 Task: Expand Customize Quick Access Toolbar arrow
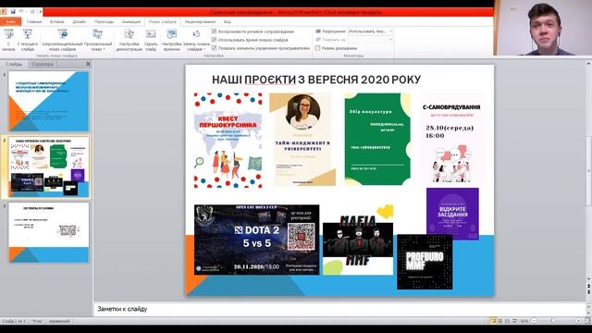[40, 12]
